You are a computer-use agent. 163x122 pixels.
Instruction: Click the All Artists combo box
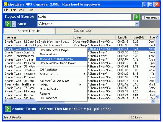88,24
